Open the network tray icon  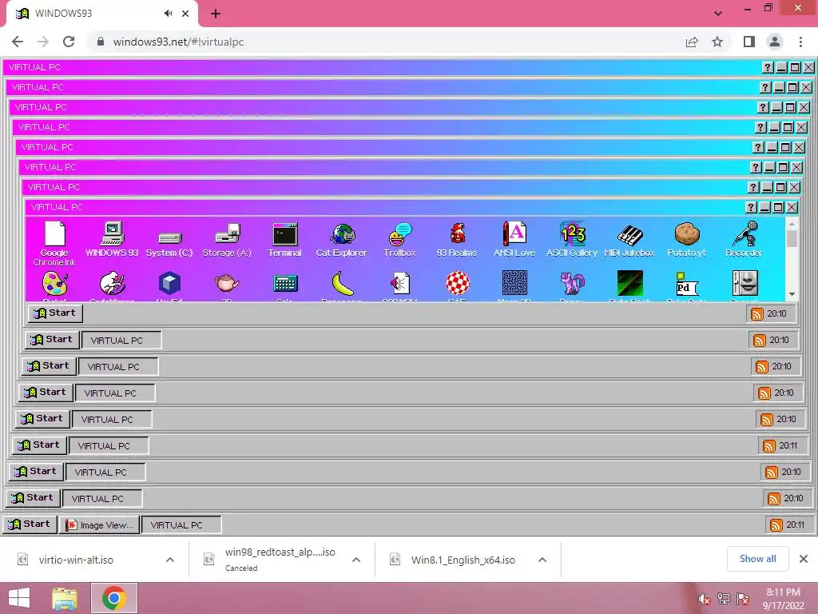click(x=724, y=599)
